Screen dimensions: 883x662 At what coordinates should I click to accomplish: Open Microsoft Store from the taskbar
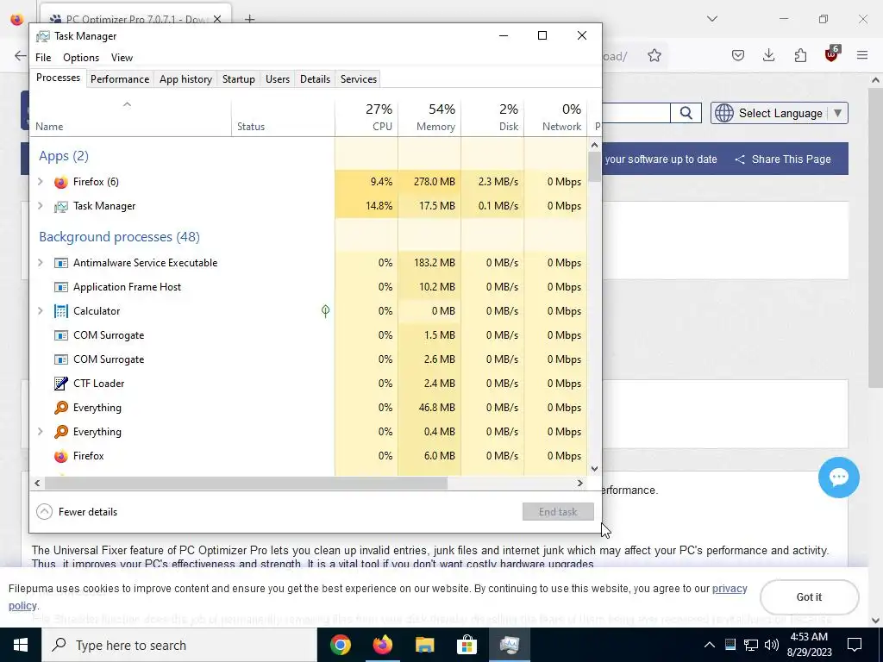467,645
